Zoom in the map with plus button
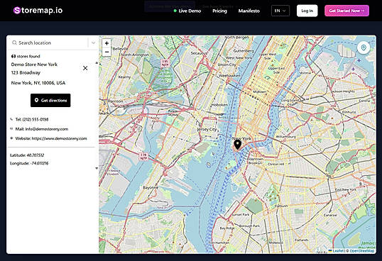 click(107, 43)
